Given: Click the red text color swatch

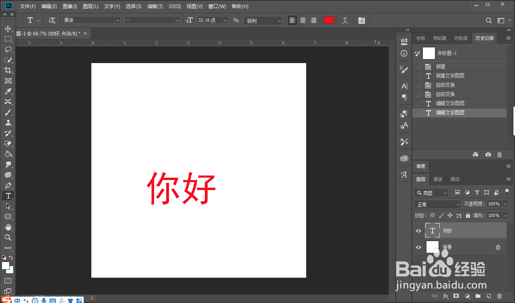Looking at the screenshot, I should point(329,20).
